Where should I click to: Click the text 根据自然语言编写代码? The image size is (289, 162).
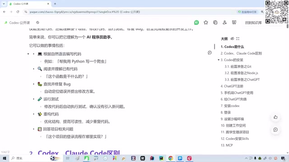62,54
